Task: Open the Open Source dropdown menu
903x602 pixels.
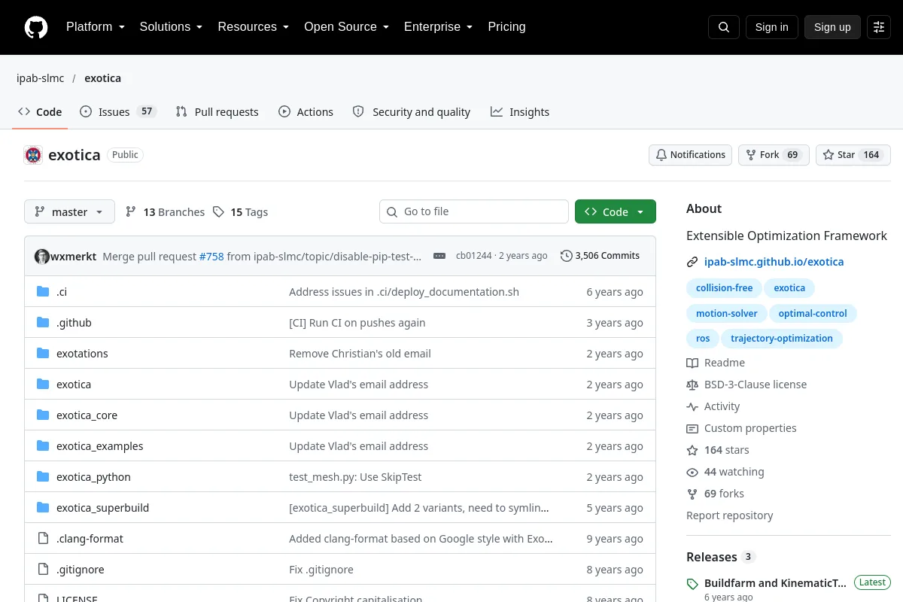Action: [x=346, y=27]
